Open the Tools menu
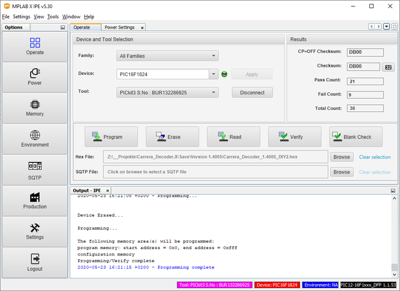Viewport: 400px width, 291px height. coord(53,17)
